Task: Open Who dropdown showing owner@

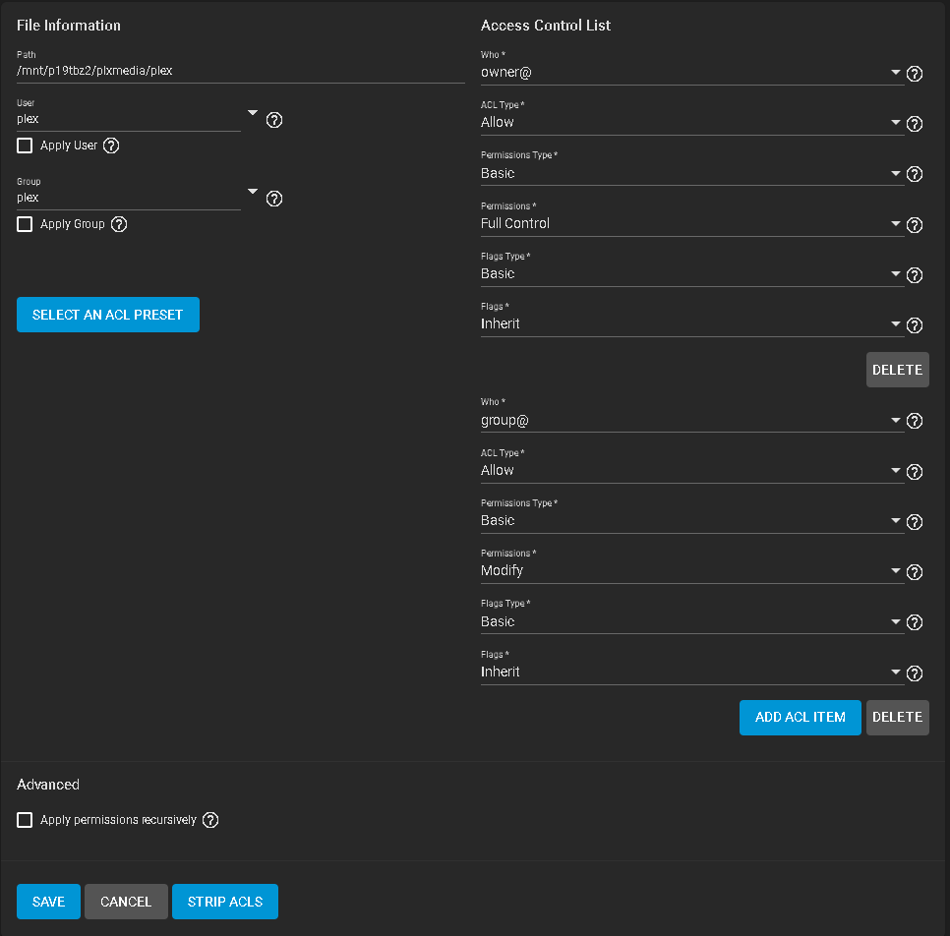Action: coord(692,73)
